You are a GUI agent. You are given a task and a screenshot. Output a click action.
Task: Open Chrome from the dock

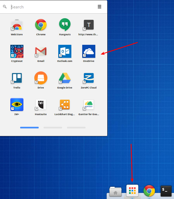(149, 191)
